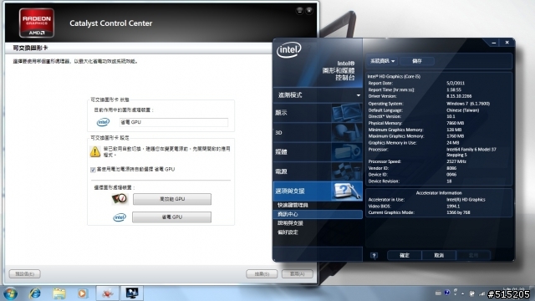This screenshot has height=301, width=535.
Task: Click the Intel icon beside active GPU field
Action: pos(103,122)
